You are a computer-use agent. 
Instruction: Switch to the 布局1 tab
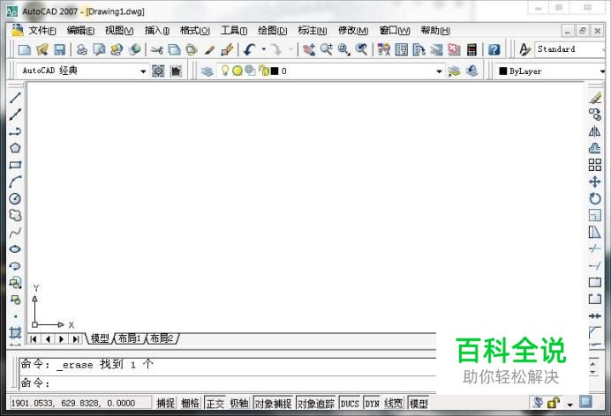tap(130, 338)
